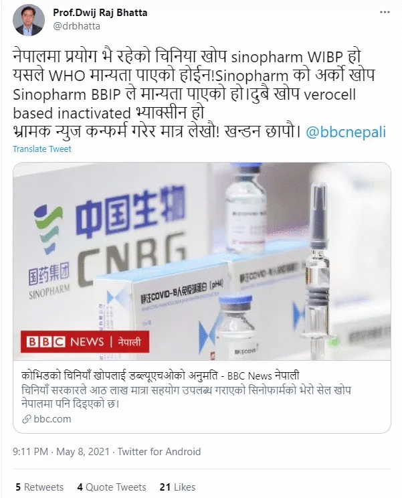View the 21 Likes list
The height and width of the screenshot is (498, 402).
(x=177, y=487)
